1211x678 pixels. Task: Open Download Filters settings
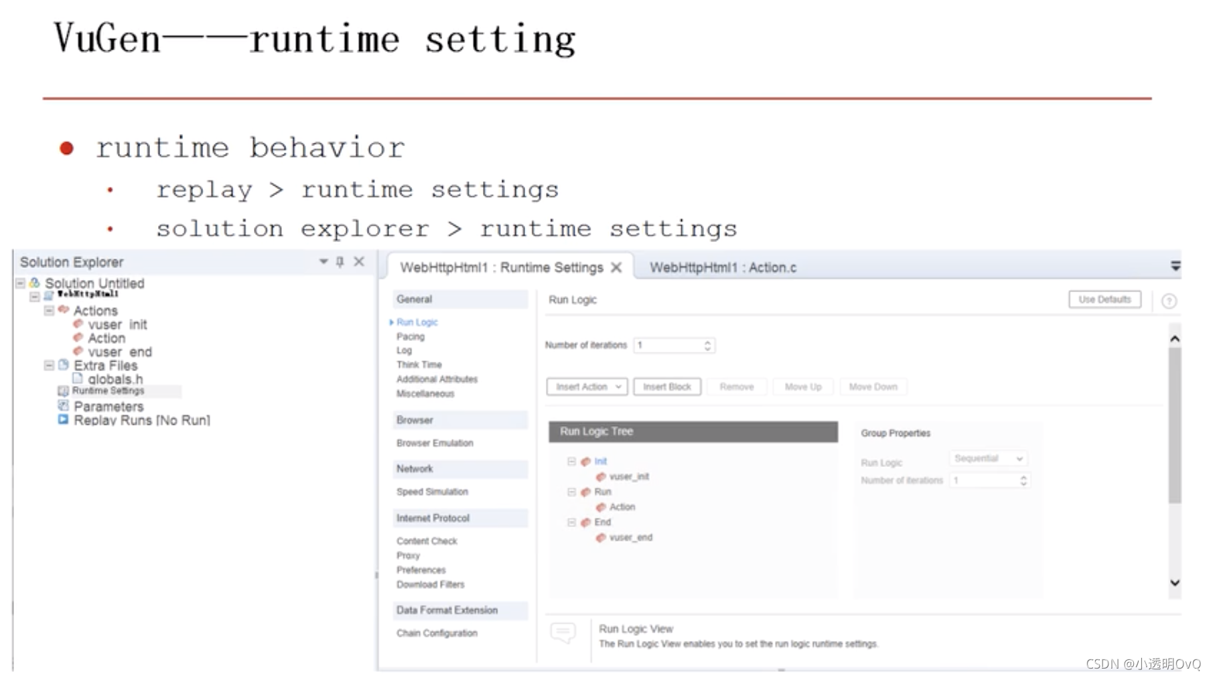430,584
